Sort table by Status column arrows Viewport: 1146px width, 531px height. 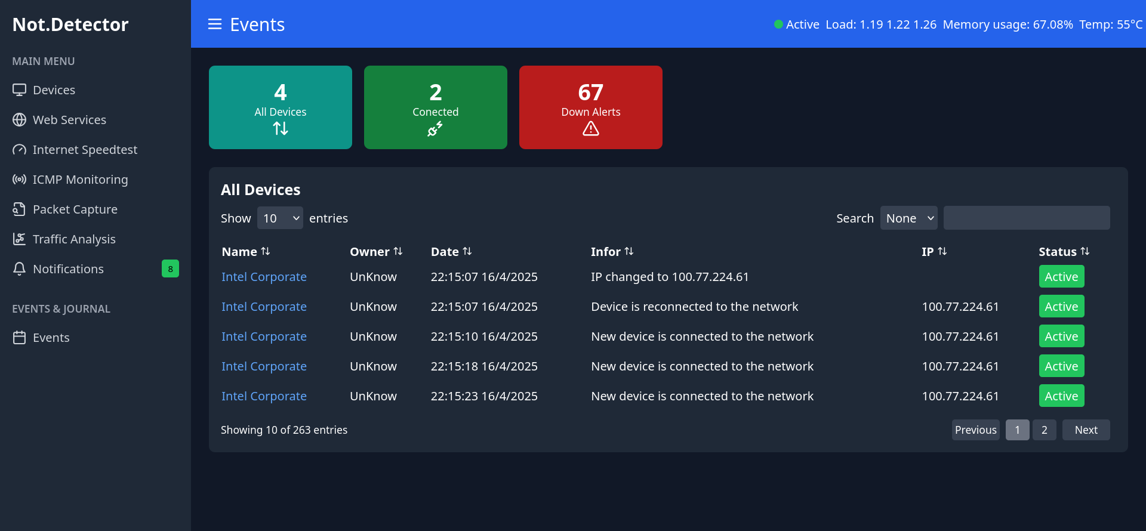(x=1085, y=251)
